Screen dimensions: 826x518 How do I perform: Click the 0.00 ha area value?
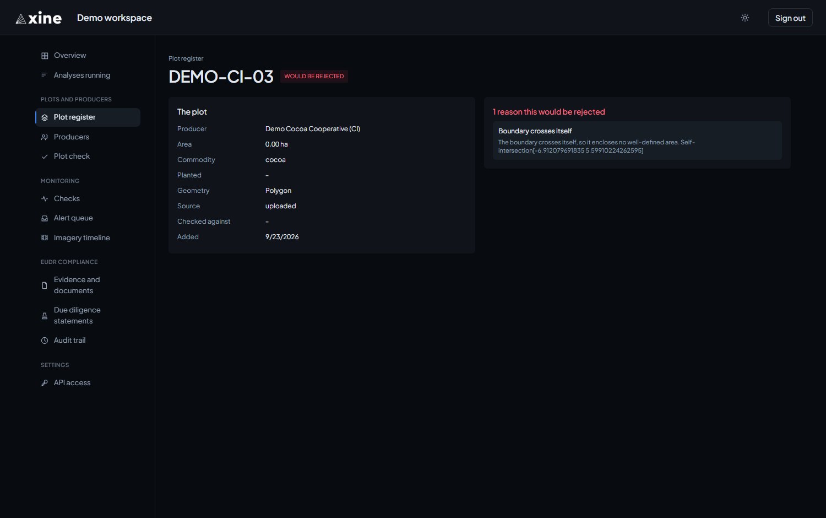pos(276,144)
